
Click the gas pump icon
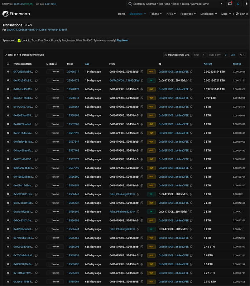pyautogui.click(x=37, y=4)
